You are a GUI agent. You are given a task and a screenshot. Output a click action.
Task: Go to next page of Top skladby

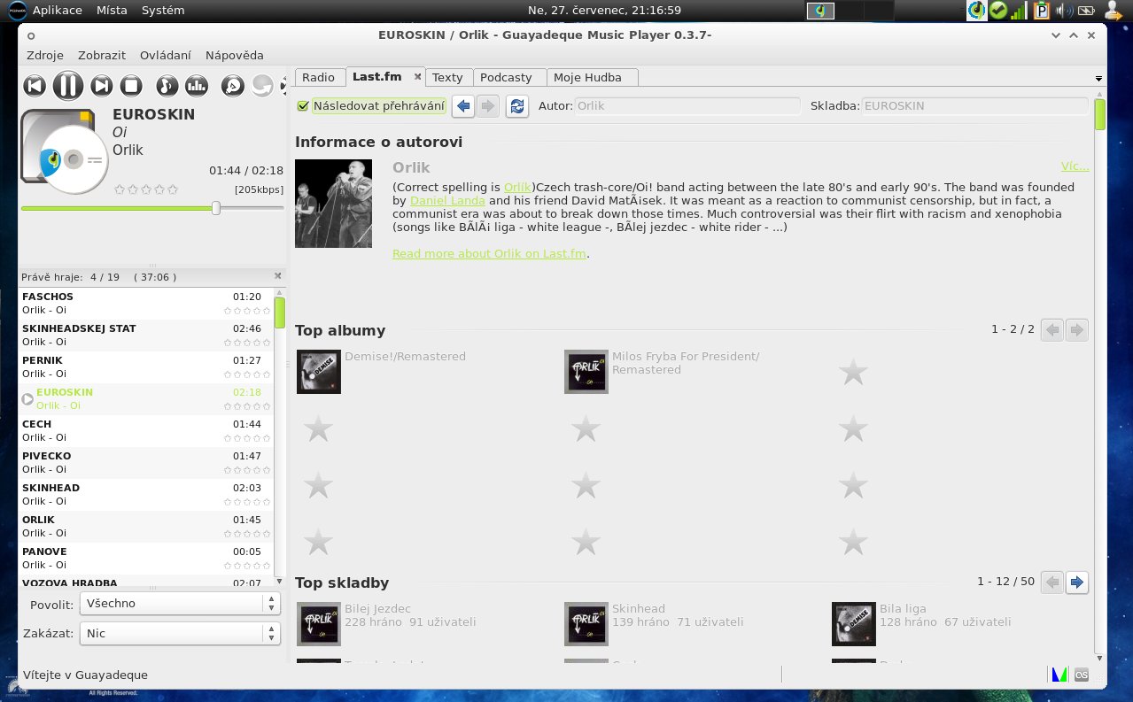(x=1076, y=582)
